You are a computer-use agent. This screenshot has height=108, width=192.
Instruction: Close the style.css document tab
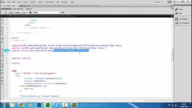pos(27,6)
